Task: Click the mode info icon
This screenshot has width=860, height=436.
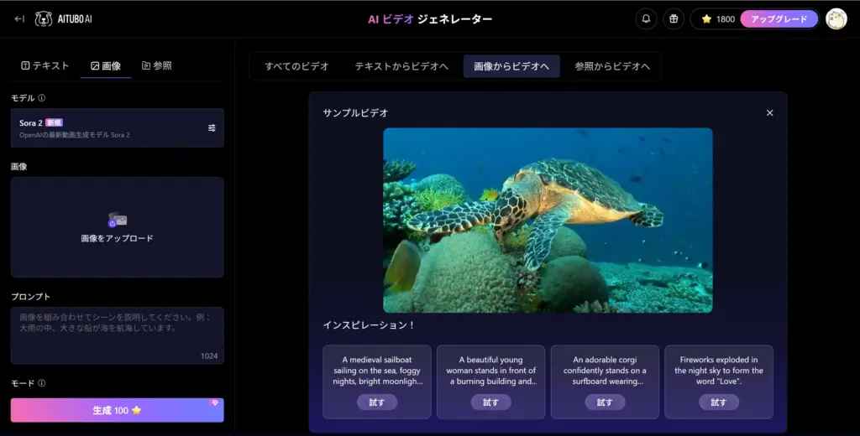Action: tap(42, 383)
